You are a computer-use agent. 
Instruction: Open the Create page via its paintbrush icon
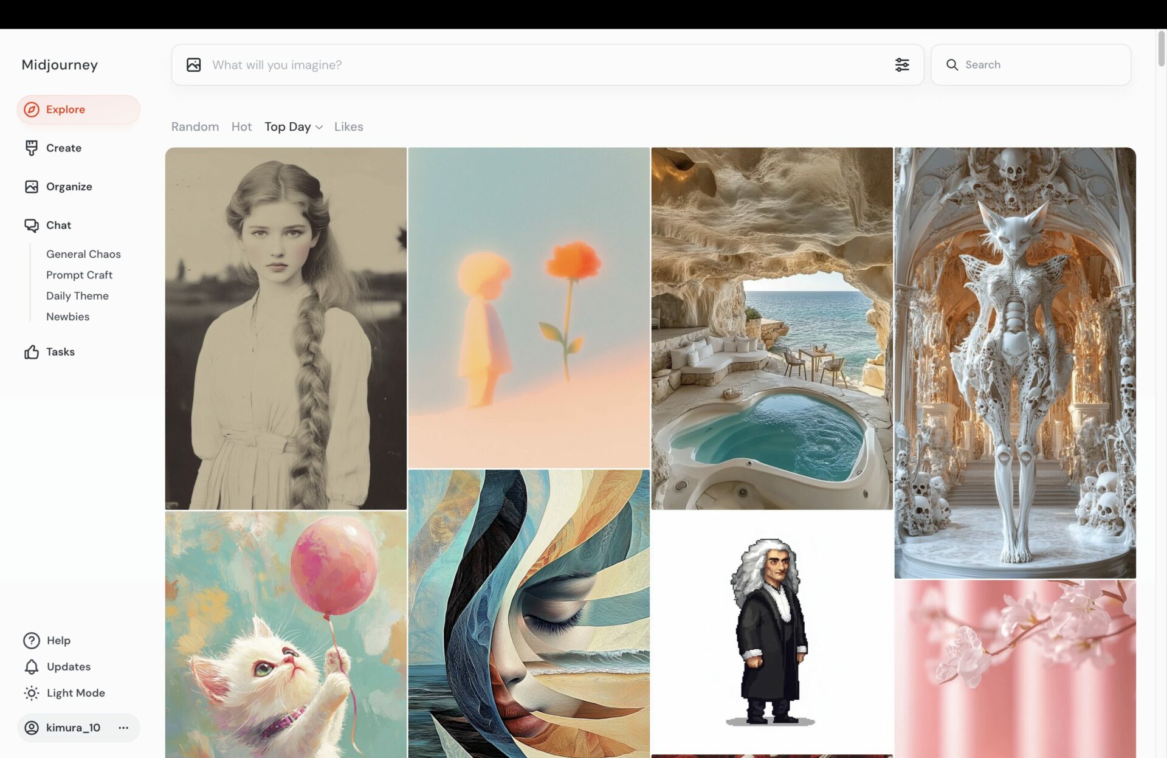click(x=31, y=148)
